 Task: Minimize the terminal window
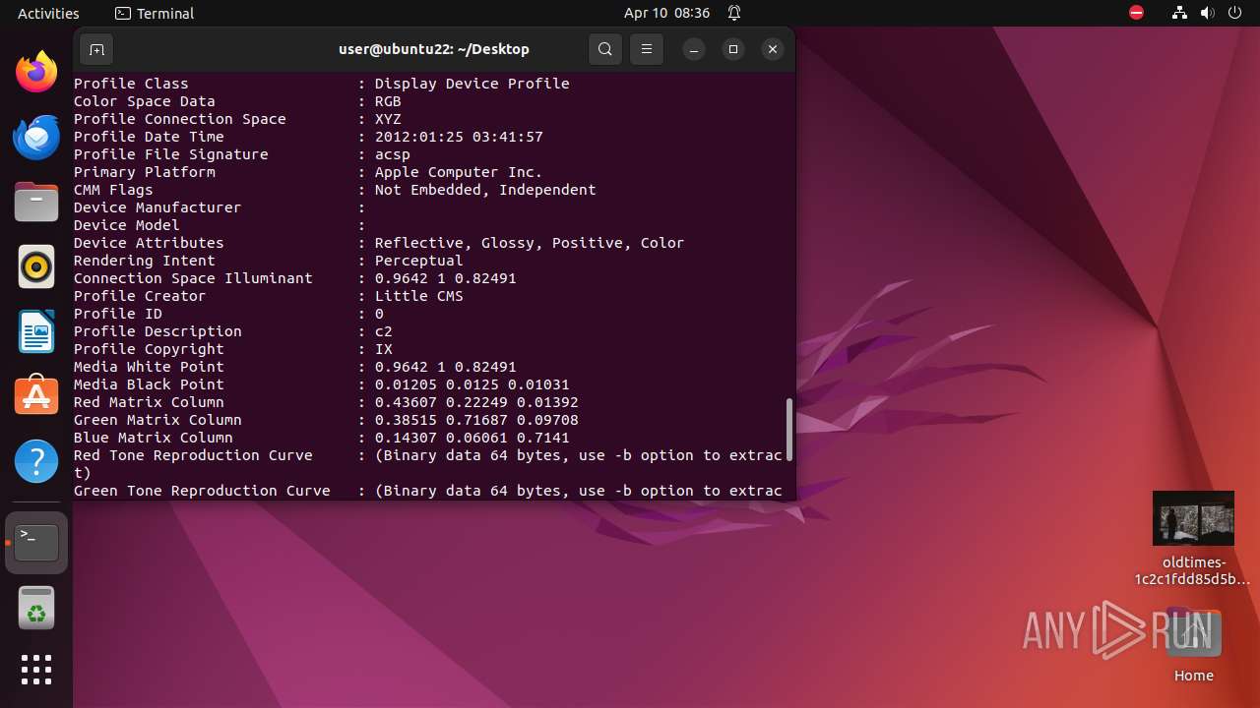pyautogui.click(x=694, y=49)
